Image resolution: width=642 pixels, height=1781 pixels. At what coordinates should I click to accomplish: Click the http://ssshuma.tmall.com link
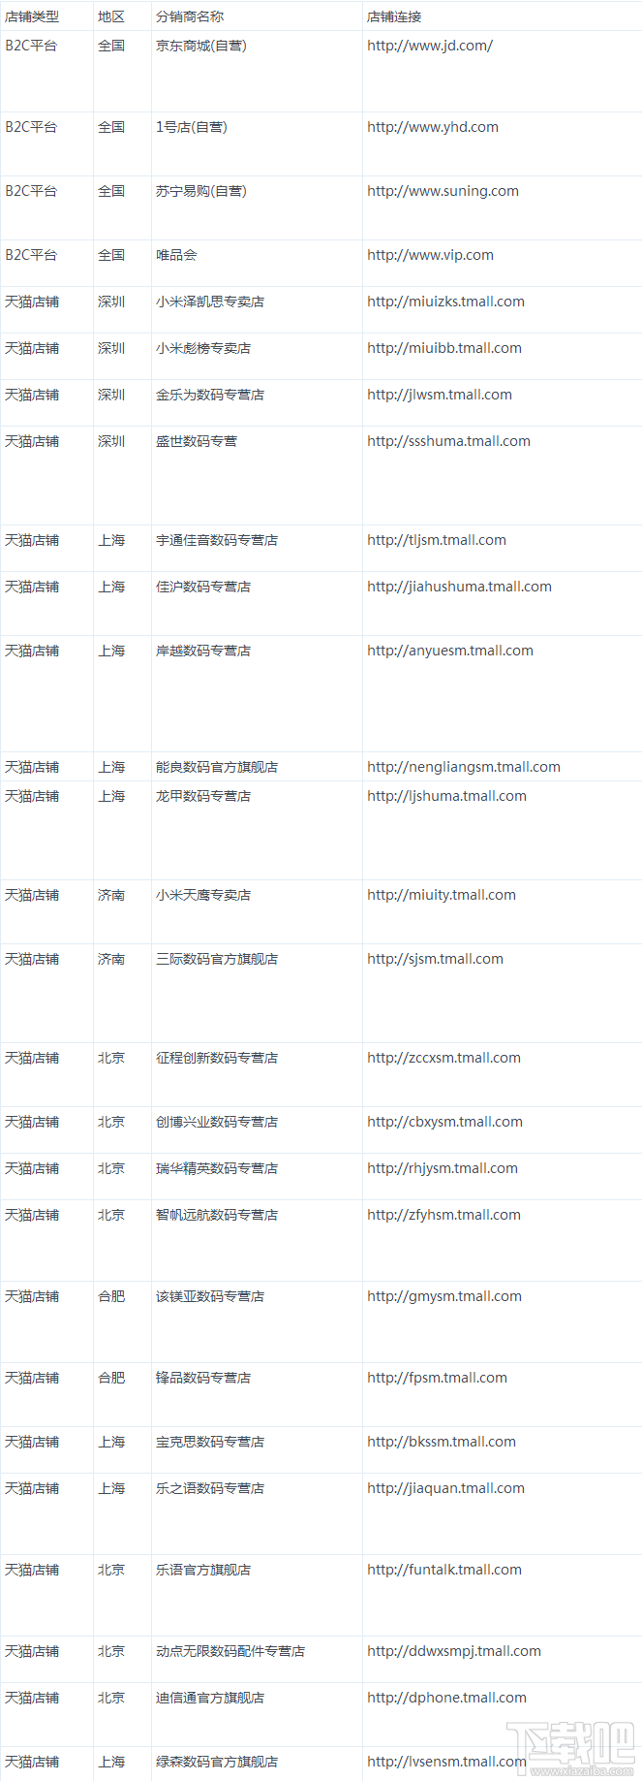tap(448, 441)
